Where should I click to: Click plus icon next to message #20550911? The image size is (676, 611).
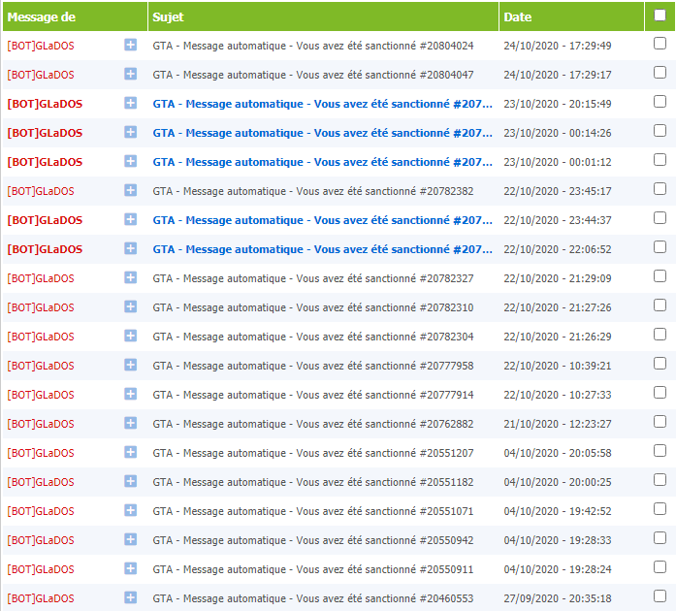coord(131,568)
